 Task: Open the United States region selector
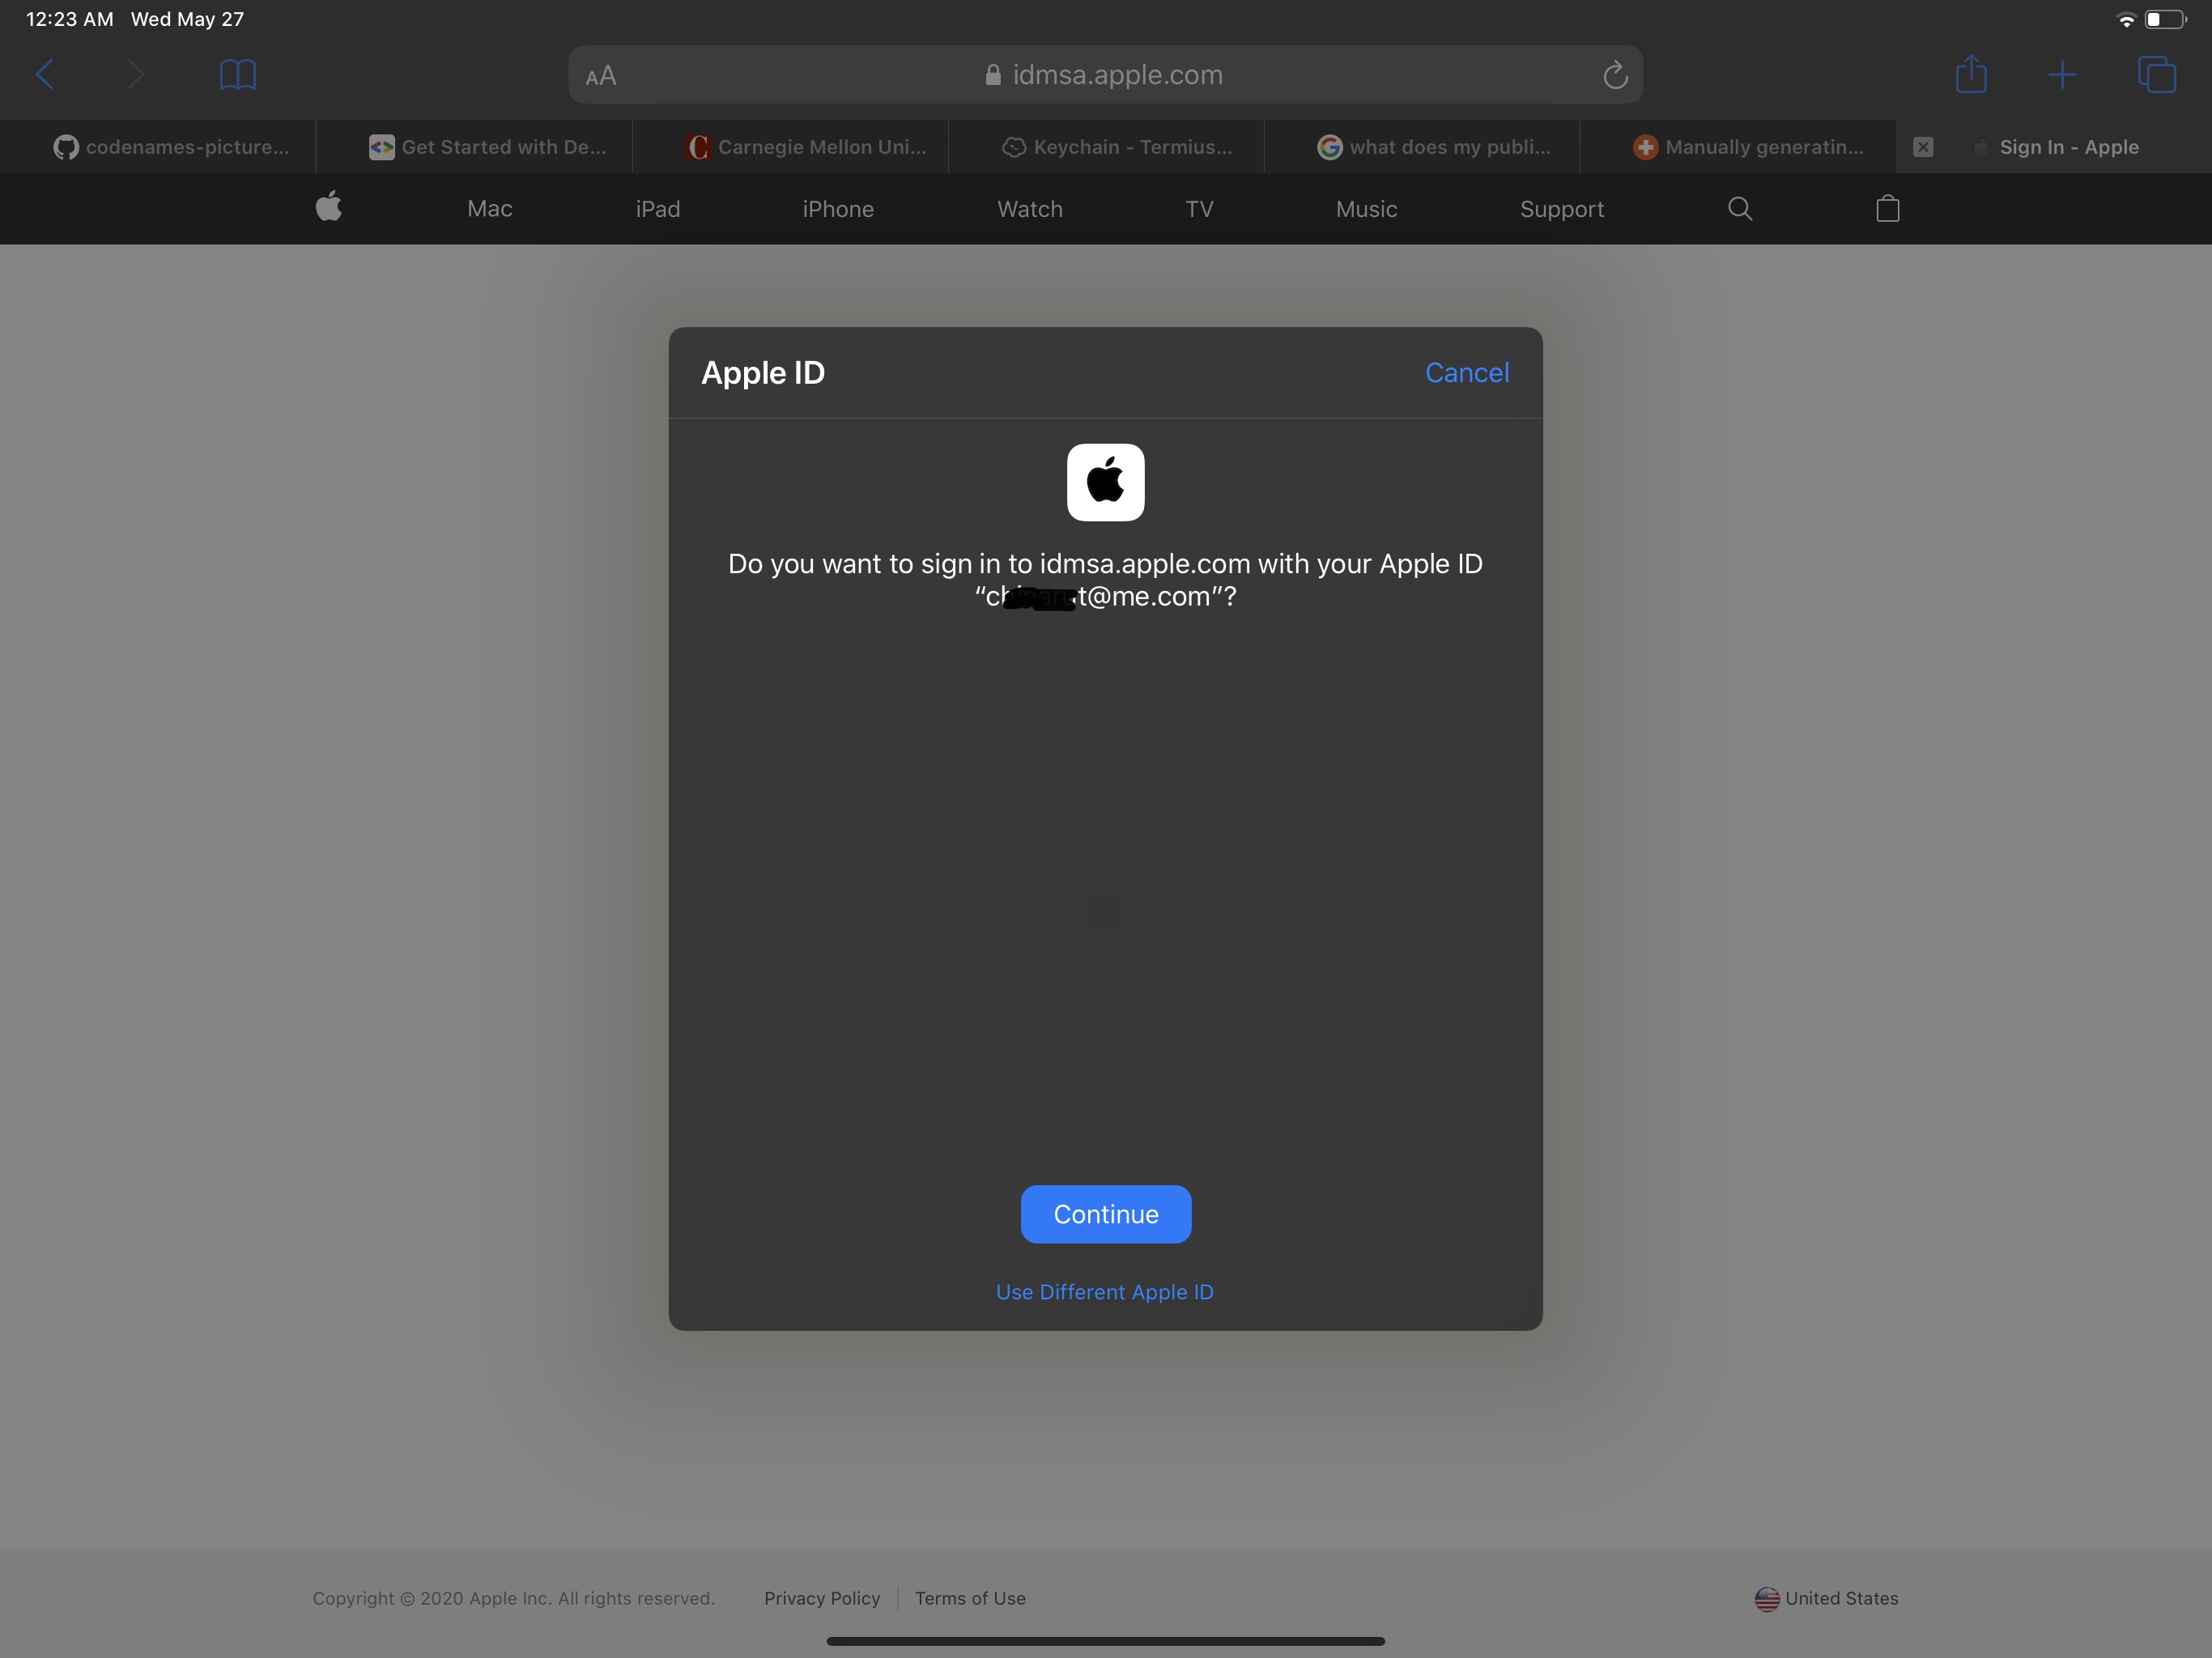(1826, 1598)
